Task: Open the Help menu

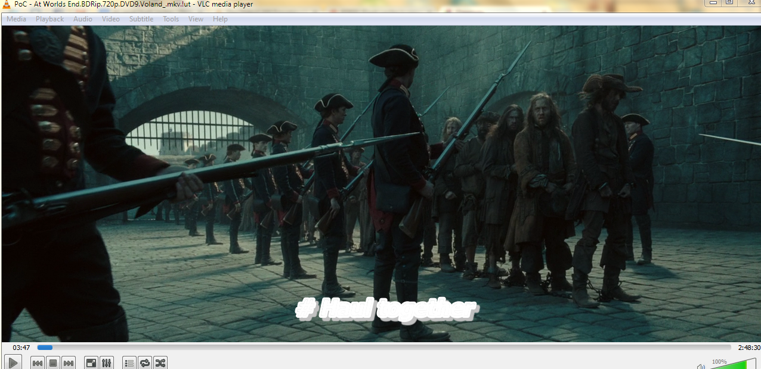Action: pos(221,19)
